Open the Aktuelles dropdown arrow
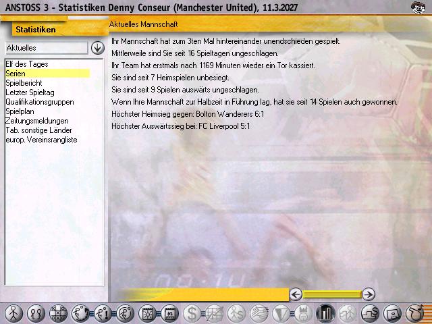Viewport: 432px width, 324px height. click(97, 48)
